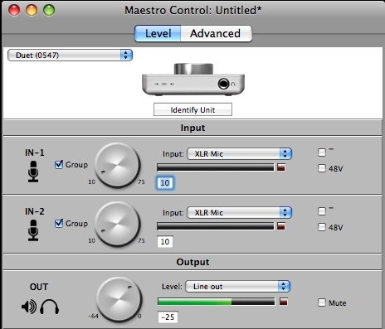Open the IN-2 Input type dropdown
The width and height of the screenshot is (385, 329).
coord(240,213)
